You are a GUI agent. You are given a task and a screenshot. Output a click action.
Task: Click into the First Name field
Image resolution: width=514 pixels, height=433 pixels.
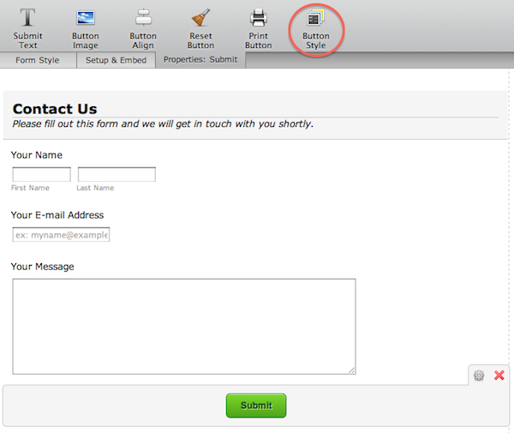41,175
